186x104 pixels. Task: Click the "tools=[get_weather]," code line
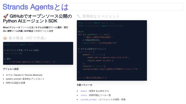(x=94, y=66)
